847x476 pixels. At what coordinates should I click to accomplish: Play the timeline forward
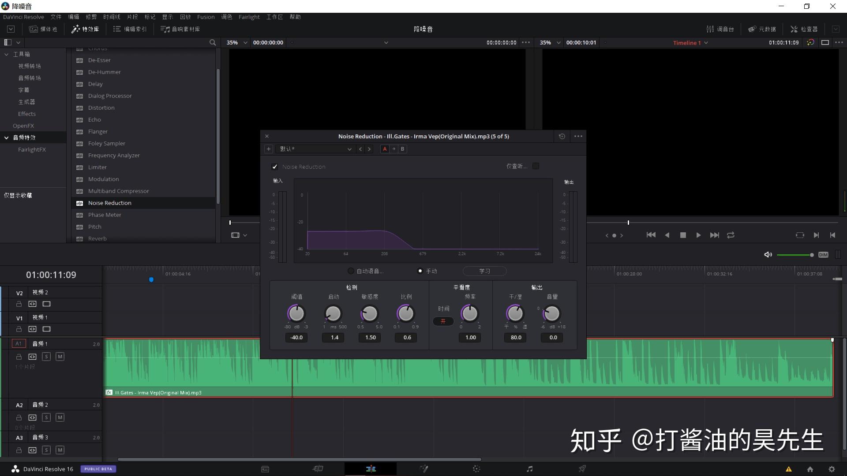[x=698, y=235]
